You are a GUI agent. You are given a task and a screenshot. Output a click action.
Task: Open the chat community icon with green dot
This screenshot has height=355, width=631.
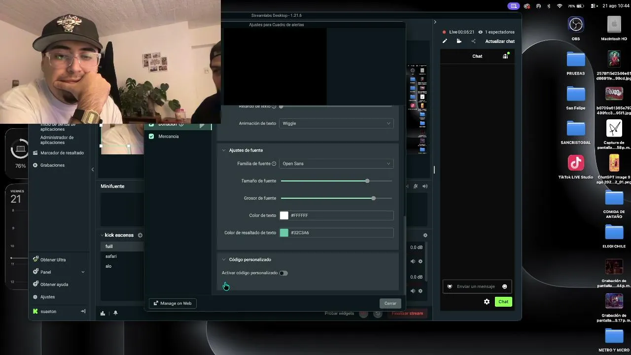505,56
